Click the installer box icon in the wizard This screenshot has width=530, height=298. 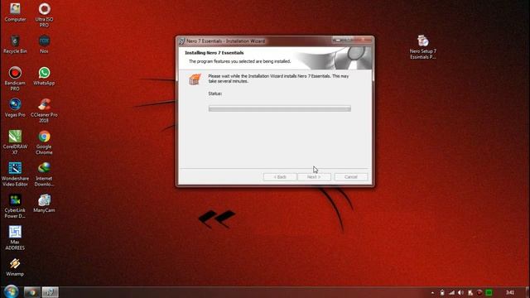195,79
